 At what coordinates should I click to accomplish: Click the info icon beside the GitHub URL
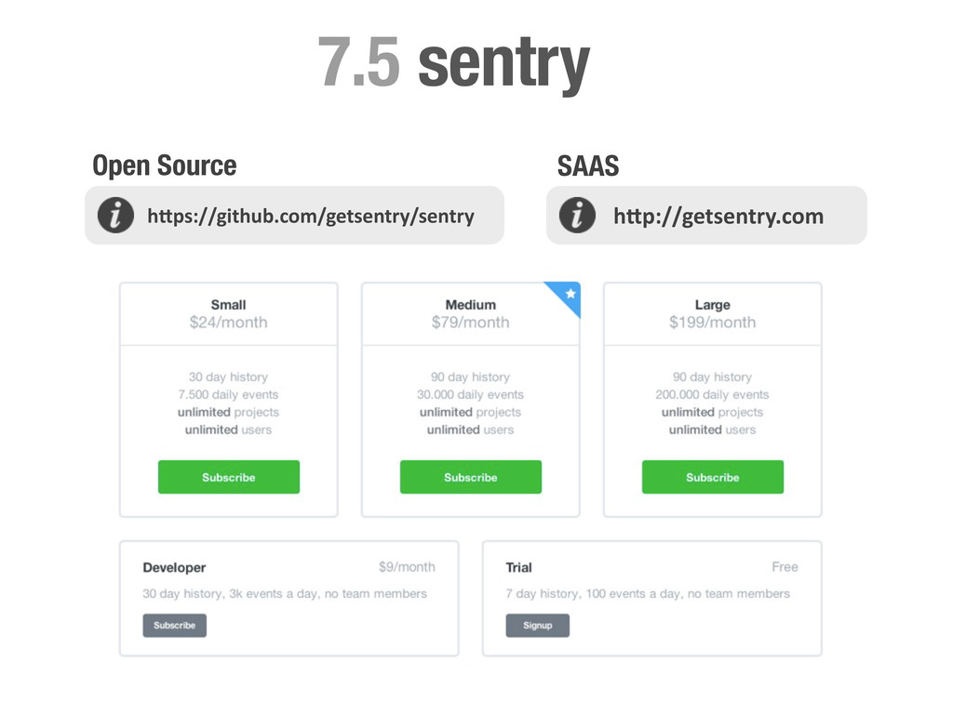tap(115, 215)
